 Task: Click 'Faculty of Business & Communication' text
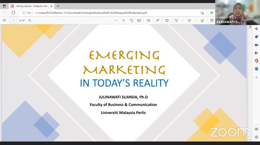click(123, 105)
